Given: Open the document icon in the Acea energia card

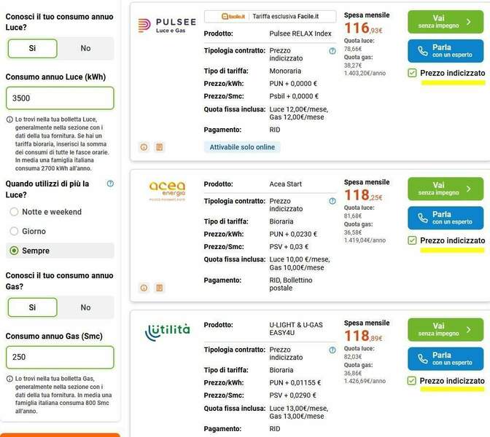Looking at the screenshot, I should point(159,288).
